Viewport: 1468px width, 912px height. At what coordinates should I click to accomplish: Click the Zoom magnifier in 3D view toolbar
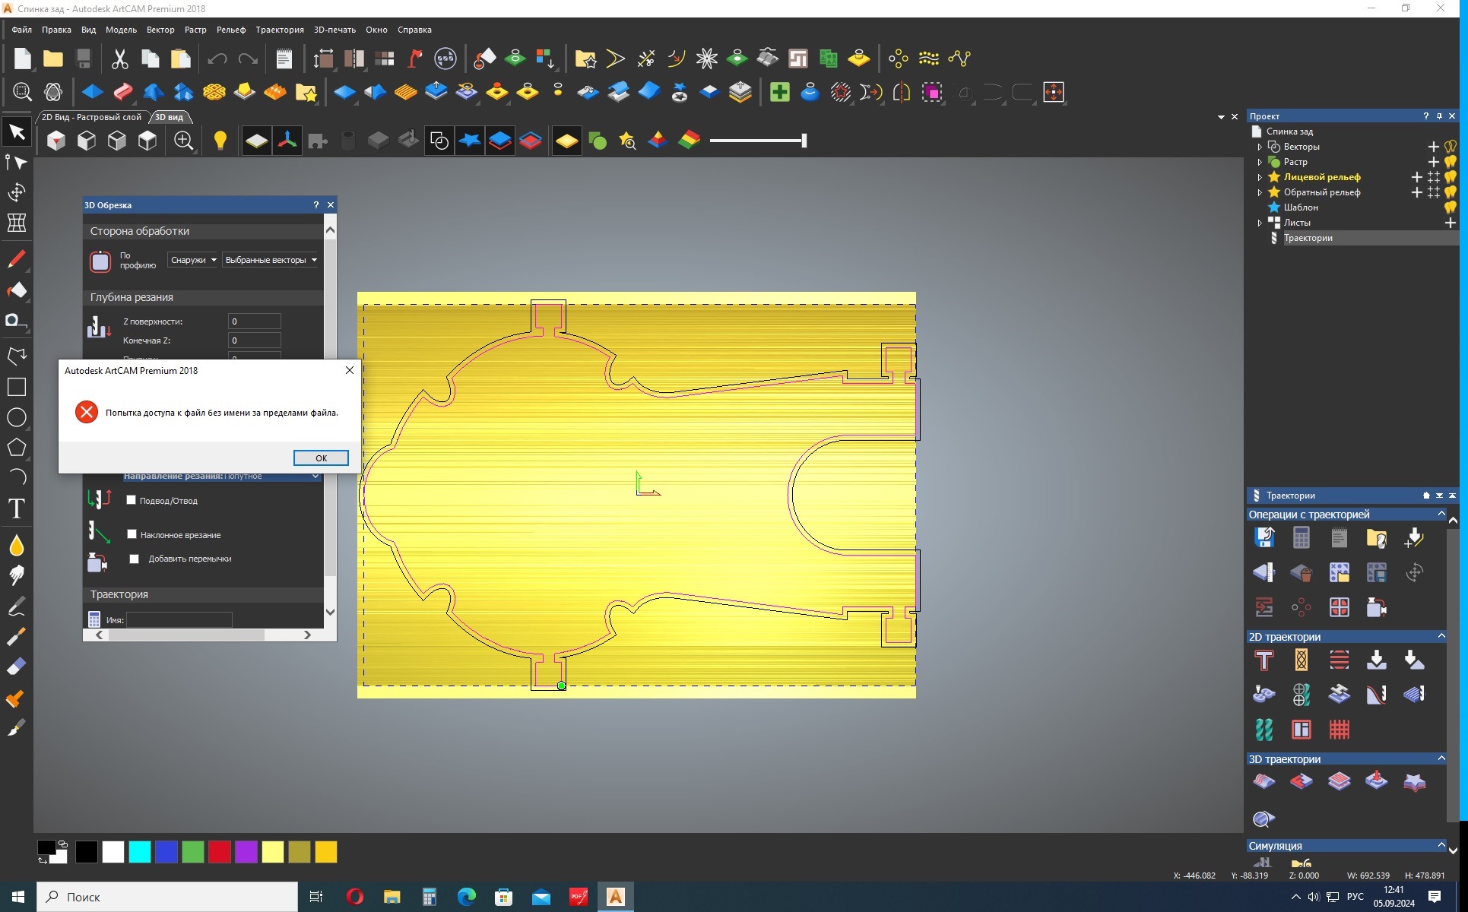tap(183, 141)
